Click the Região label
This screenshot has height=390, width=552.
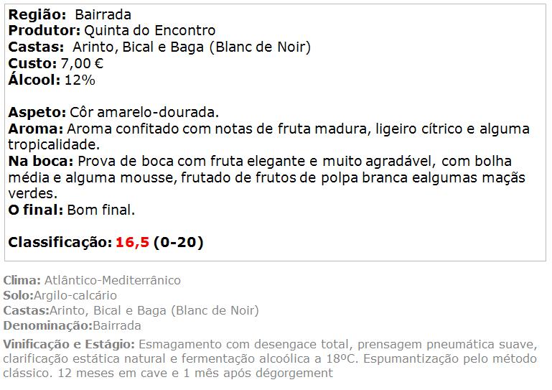(37, 15)
